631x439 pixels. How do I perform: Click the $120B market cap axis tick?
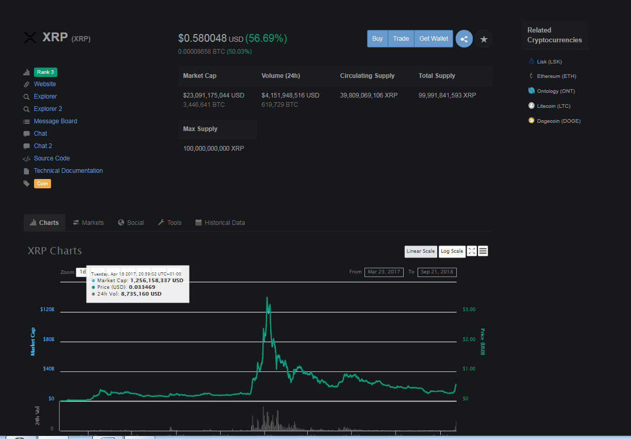(47, 310)
